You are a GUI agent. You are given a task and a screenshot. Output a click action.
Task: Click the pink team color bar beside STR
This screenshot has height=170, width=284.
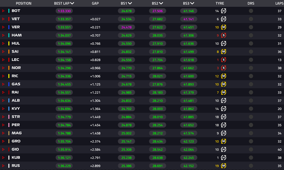9,117
